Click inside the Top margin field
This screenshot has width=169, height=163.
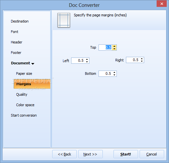[x=105, y=47]
